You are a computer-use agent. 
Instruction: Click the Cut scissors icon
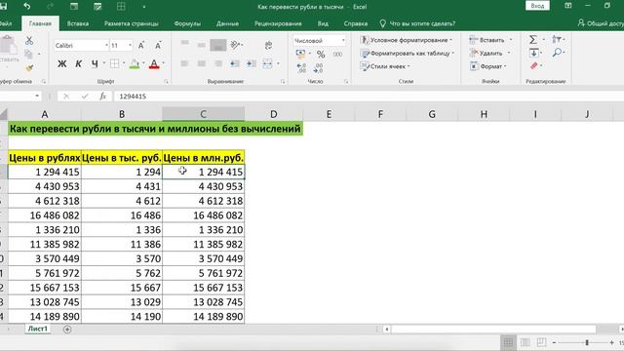tap(29, 40)
